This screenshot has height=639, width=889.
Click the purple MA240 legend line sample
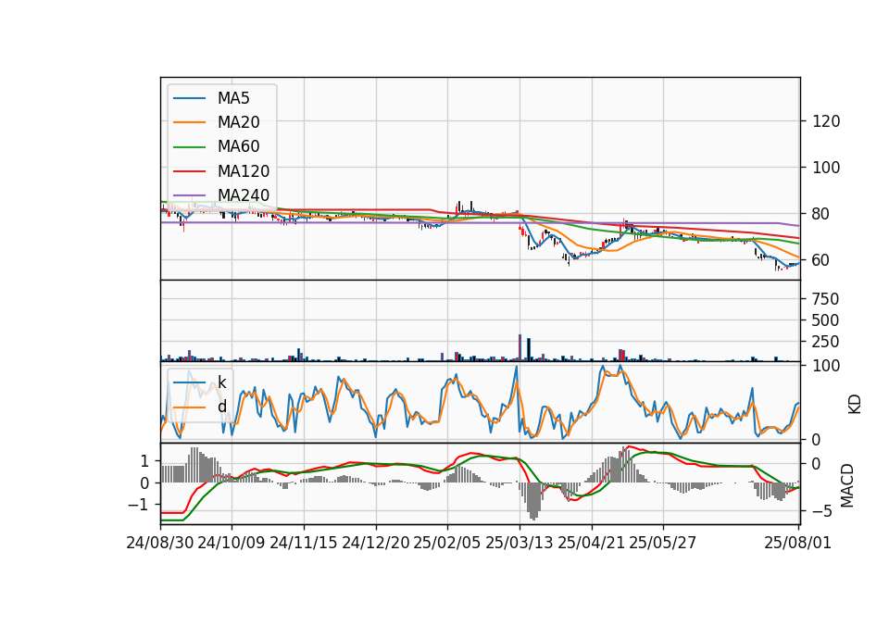point(189,195)
